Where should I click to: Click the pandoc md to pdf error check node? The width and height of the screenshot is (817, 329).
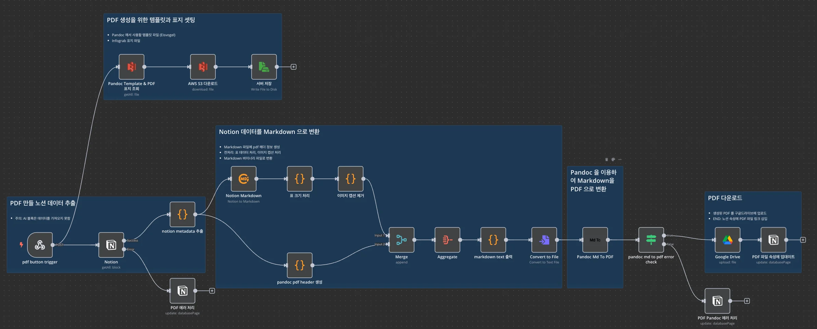coord(651,240)
